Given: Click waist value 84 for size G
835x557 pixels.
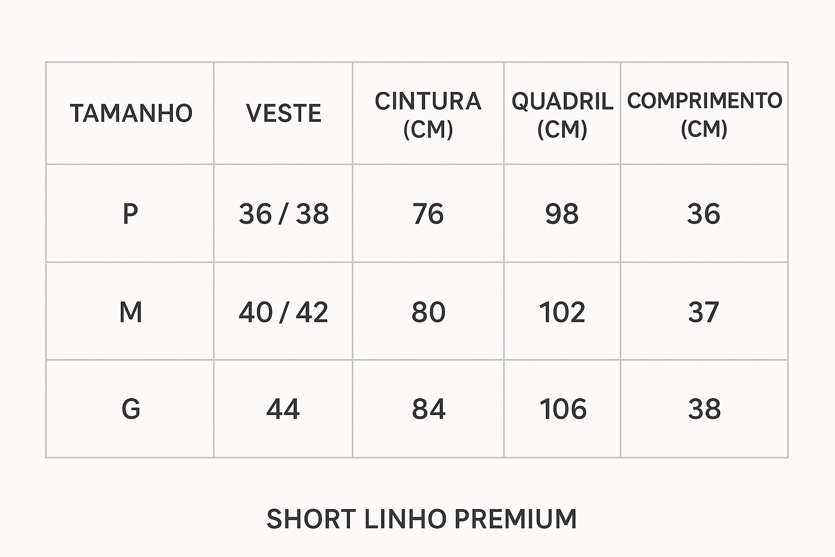Looking at the screenshot, I should point(428,409).
